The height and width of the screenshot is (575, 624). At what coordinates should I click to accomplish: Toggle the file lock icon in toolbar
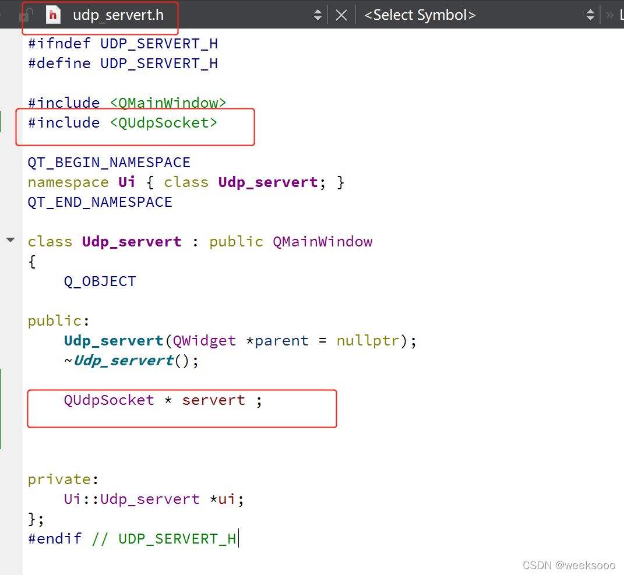[x=26, y=15]
